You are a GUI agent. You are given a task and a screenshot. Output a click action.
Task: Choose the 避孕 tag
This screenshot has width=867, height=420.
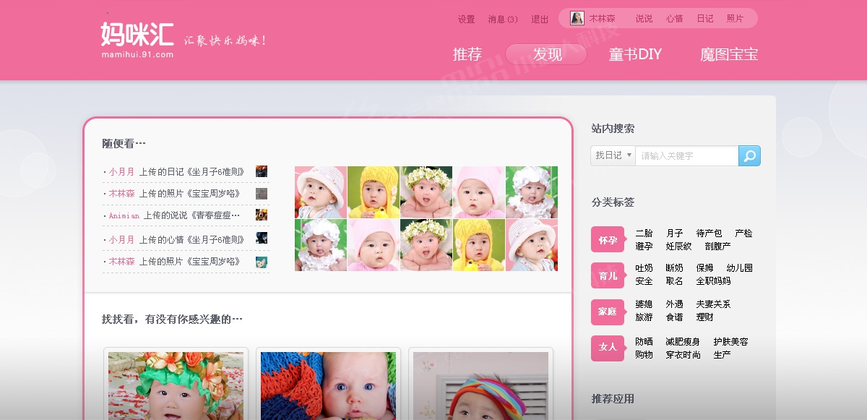coord(644,247)
